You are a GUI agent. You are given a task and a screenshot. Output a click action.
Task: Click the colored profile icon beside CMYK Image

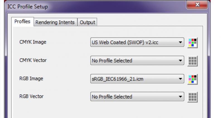coord(192,43)
